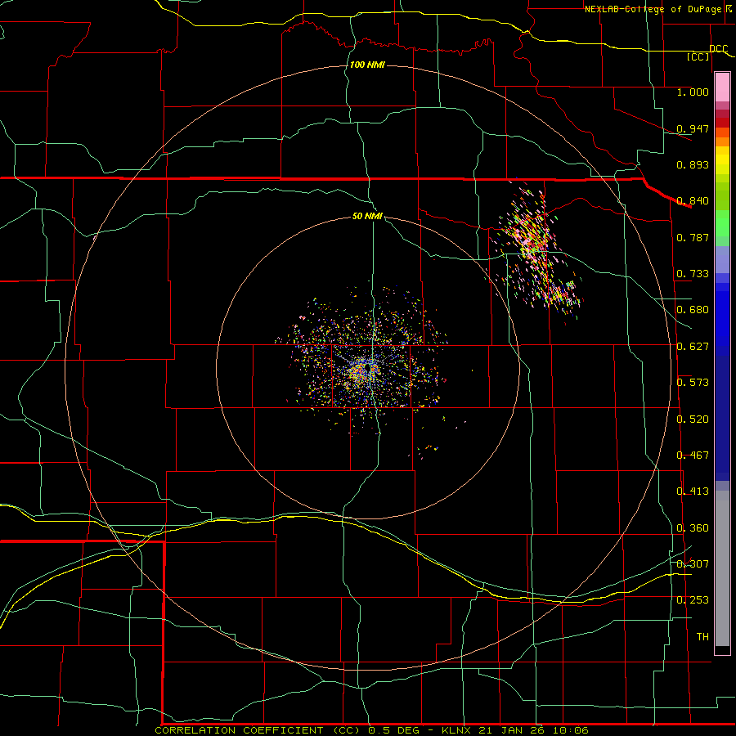Click the 0.253 value on color scale
Viewport: 736px width, 736px height.
point(693,600)
